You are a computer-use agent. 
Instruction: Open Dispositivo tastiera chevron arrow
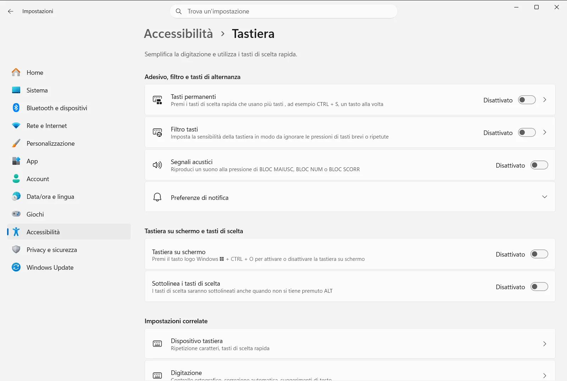(x=545, y=344)
